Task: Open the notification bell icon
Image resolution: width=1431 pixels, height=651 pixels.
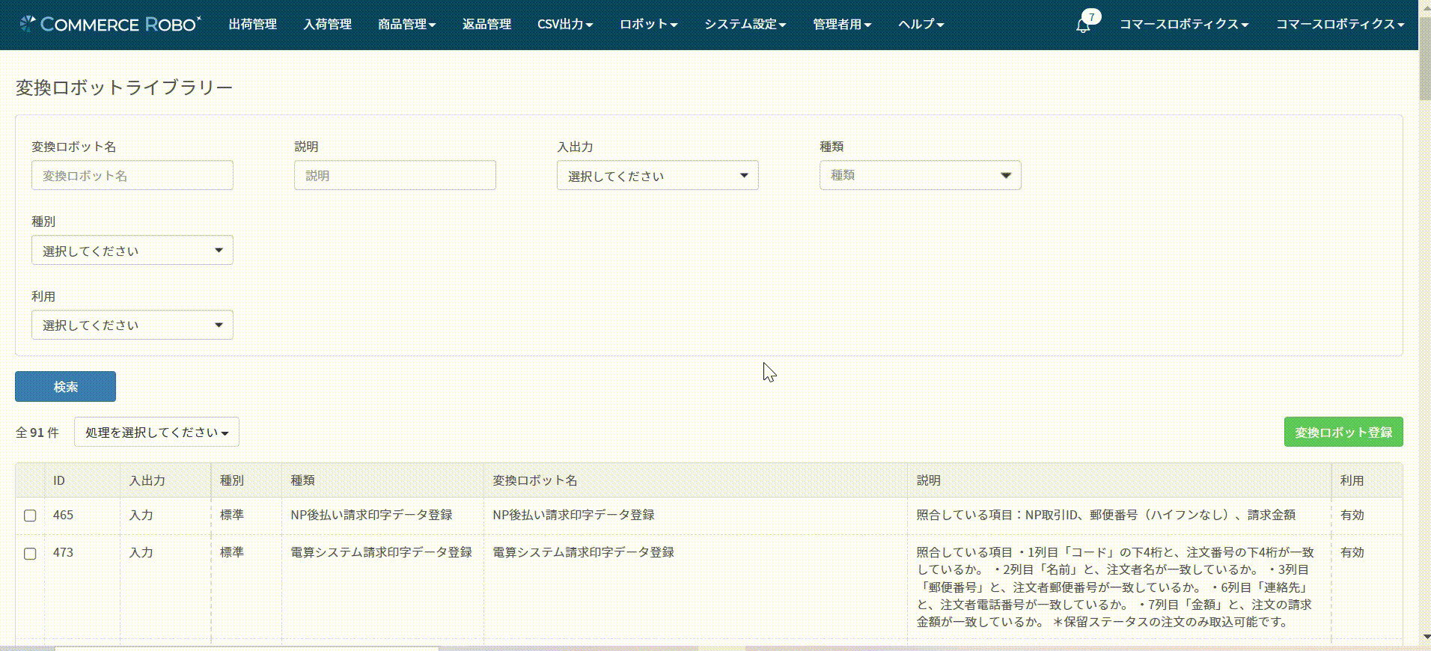Action: point(1083,25)
